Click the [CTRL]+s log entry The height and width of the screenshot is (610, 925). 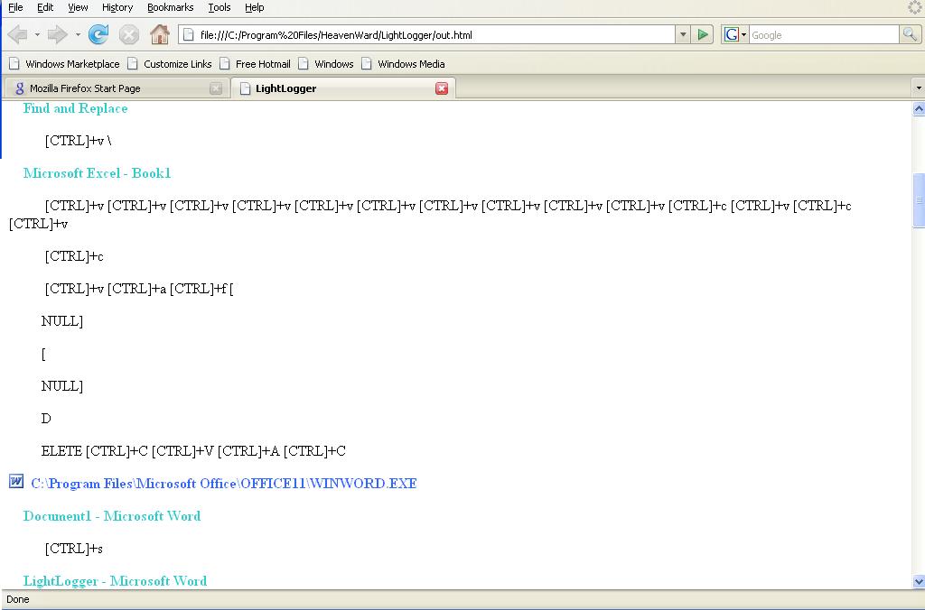(74, 549)
